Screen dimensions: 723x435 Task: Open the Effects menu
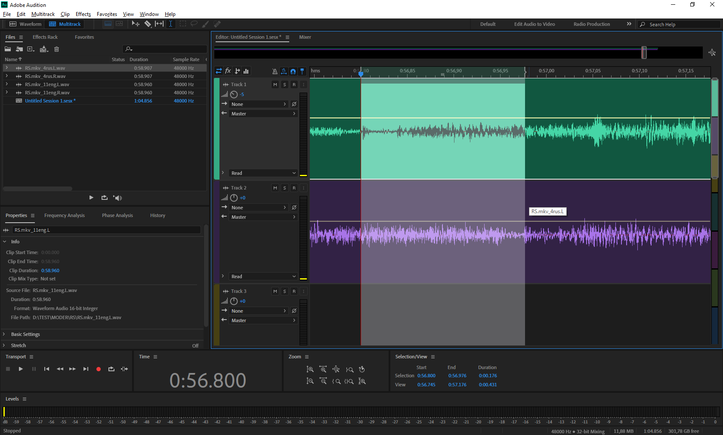tap(83, 14)
